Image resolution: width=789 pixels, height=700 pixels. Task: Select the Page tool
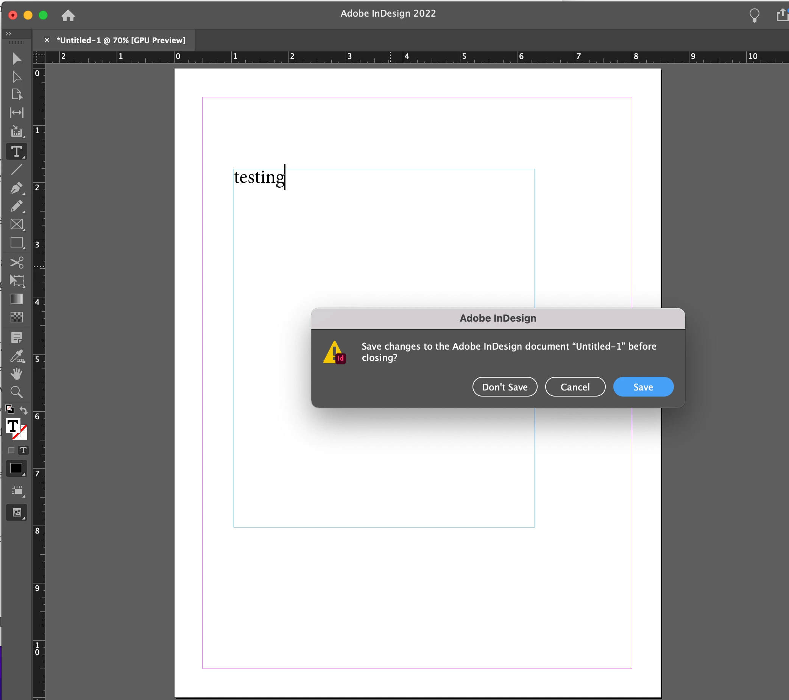(x=17, y=95)
